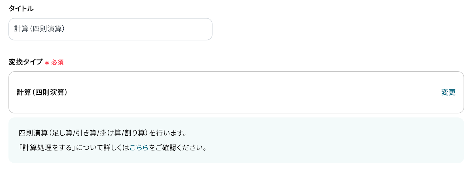Click the word 足し算 in the description
The image size is (472, 170).
click(x=62, y=133)
